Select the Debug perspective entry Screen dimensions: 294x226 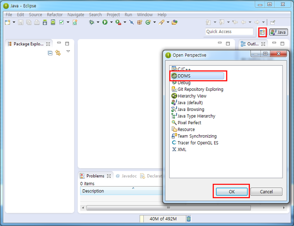pos(181,83)
